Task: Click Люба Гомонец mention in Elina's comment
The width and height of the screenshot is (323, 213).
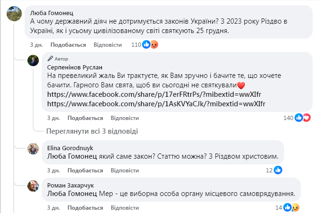Action: [x=74, y=156]
